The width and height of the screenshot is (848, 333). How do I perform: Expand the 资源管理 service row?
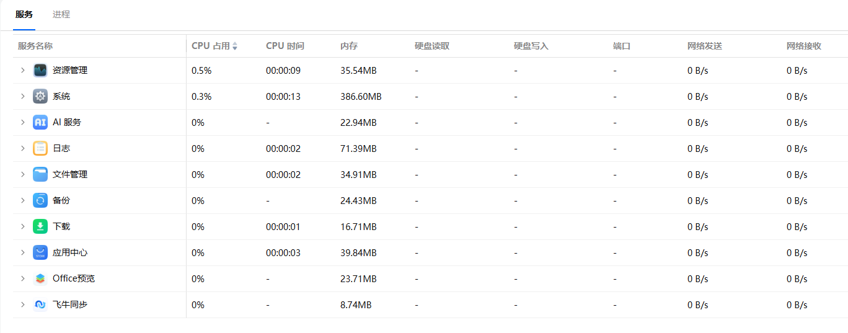coord(23,70)
